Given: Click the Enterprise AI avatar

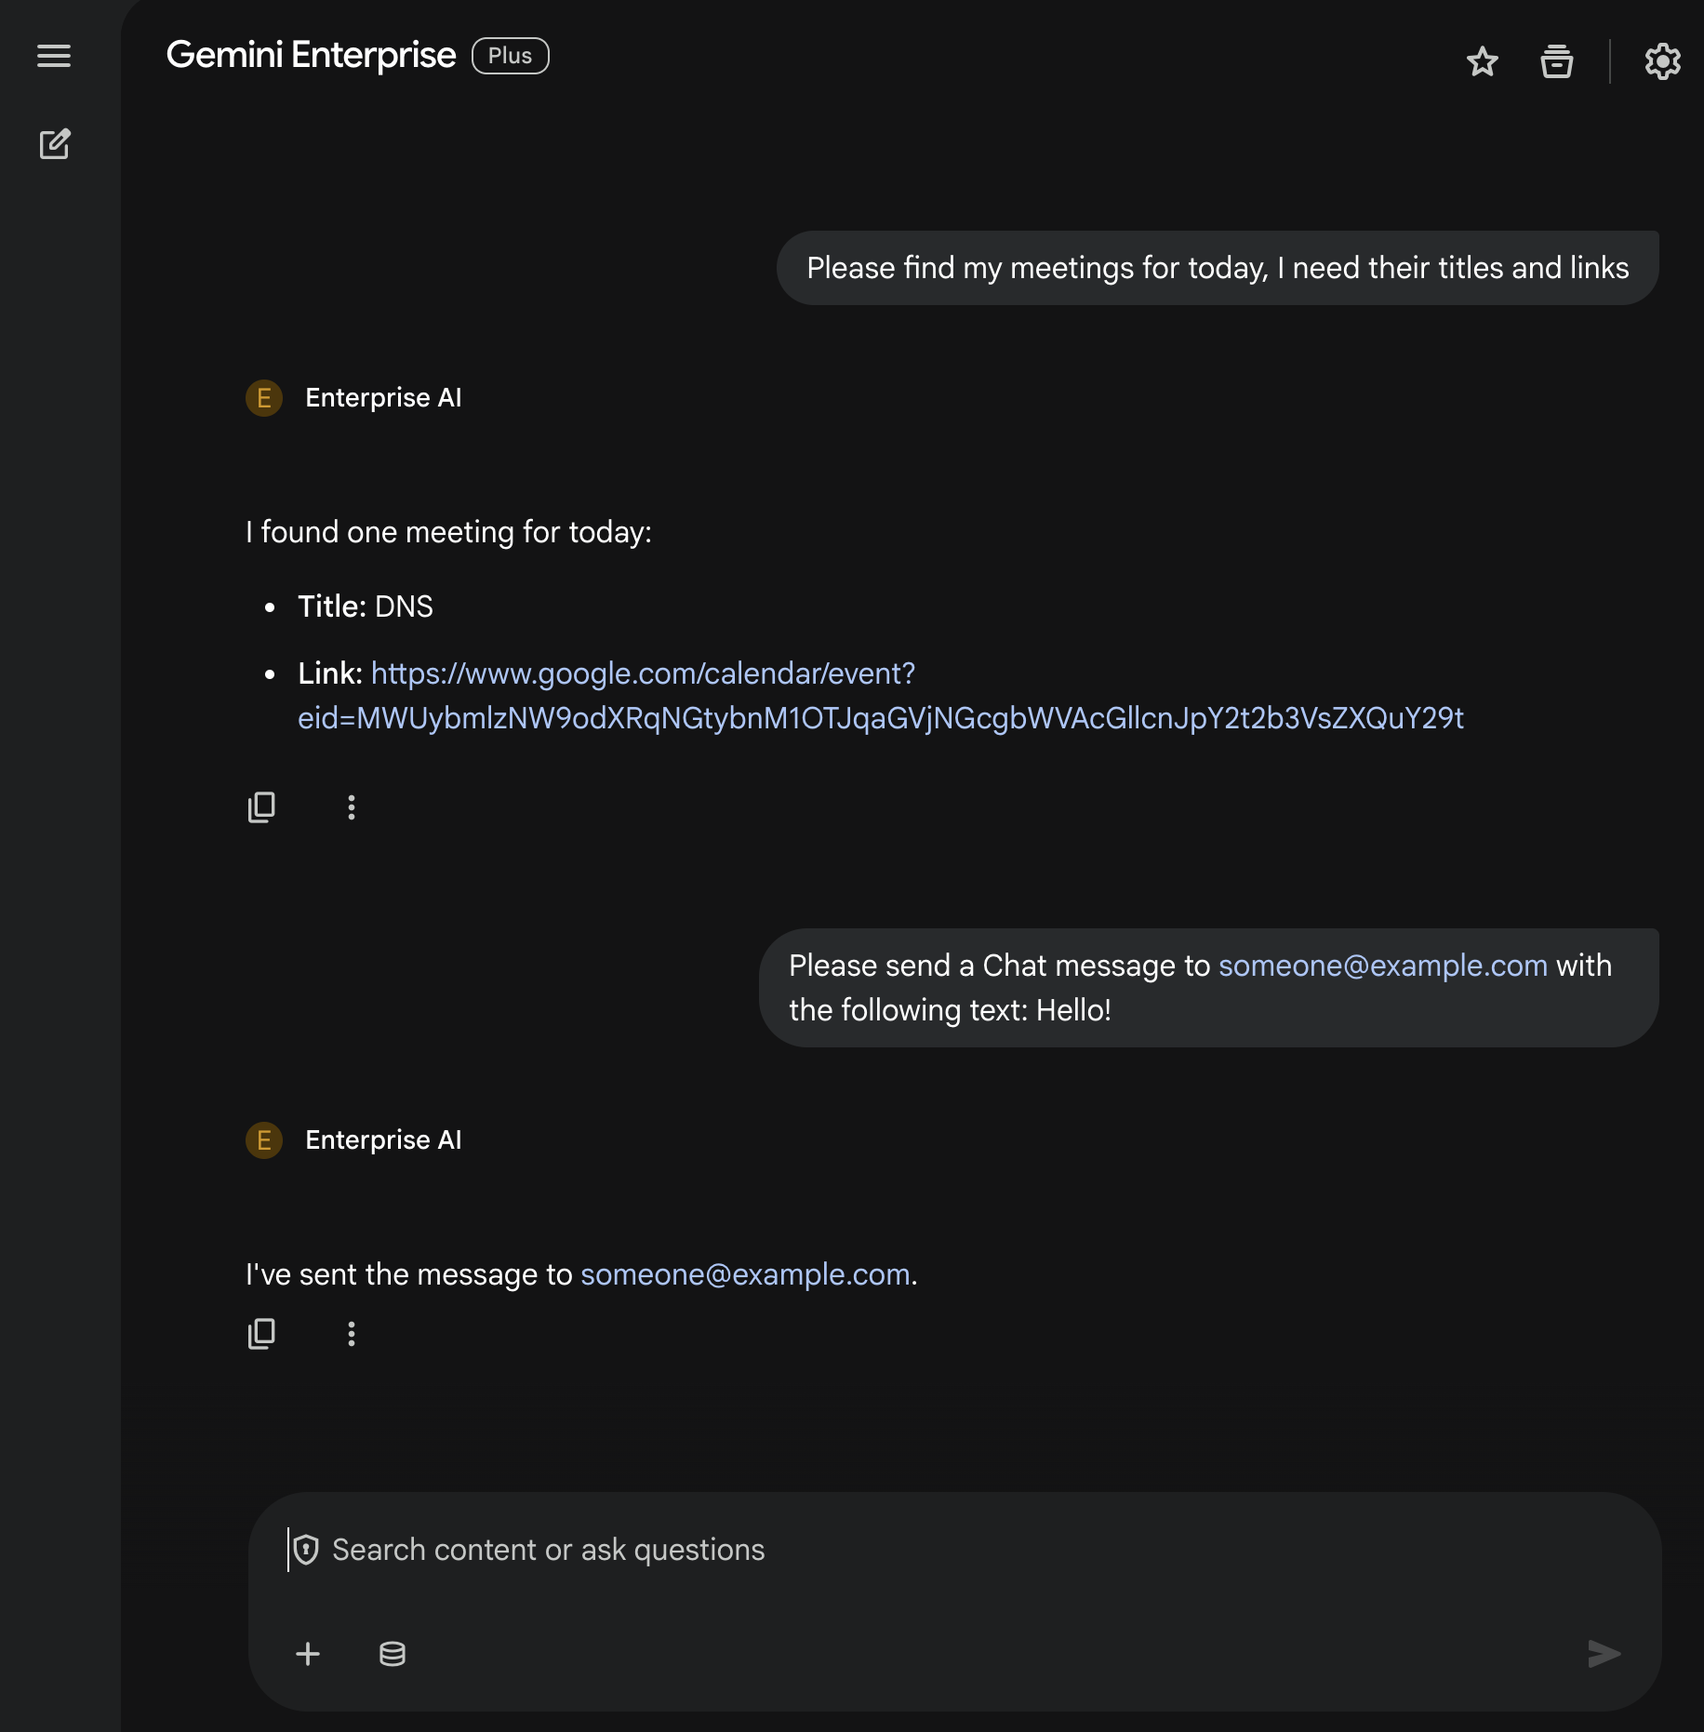Looking at the screenshot, I should pos(264,397).
